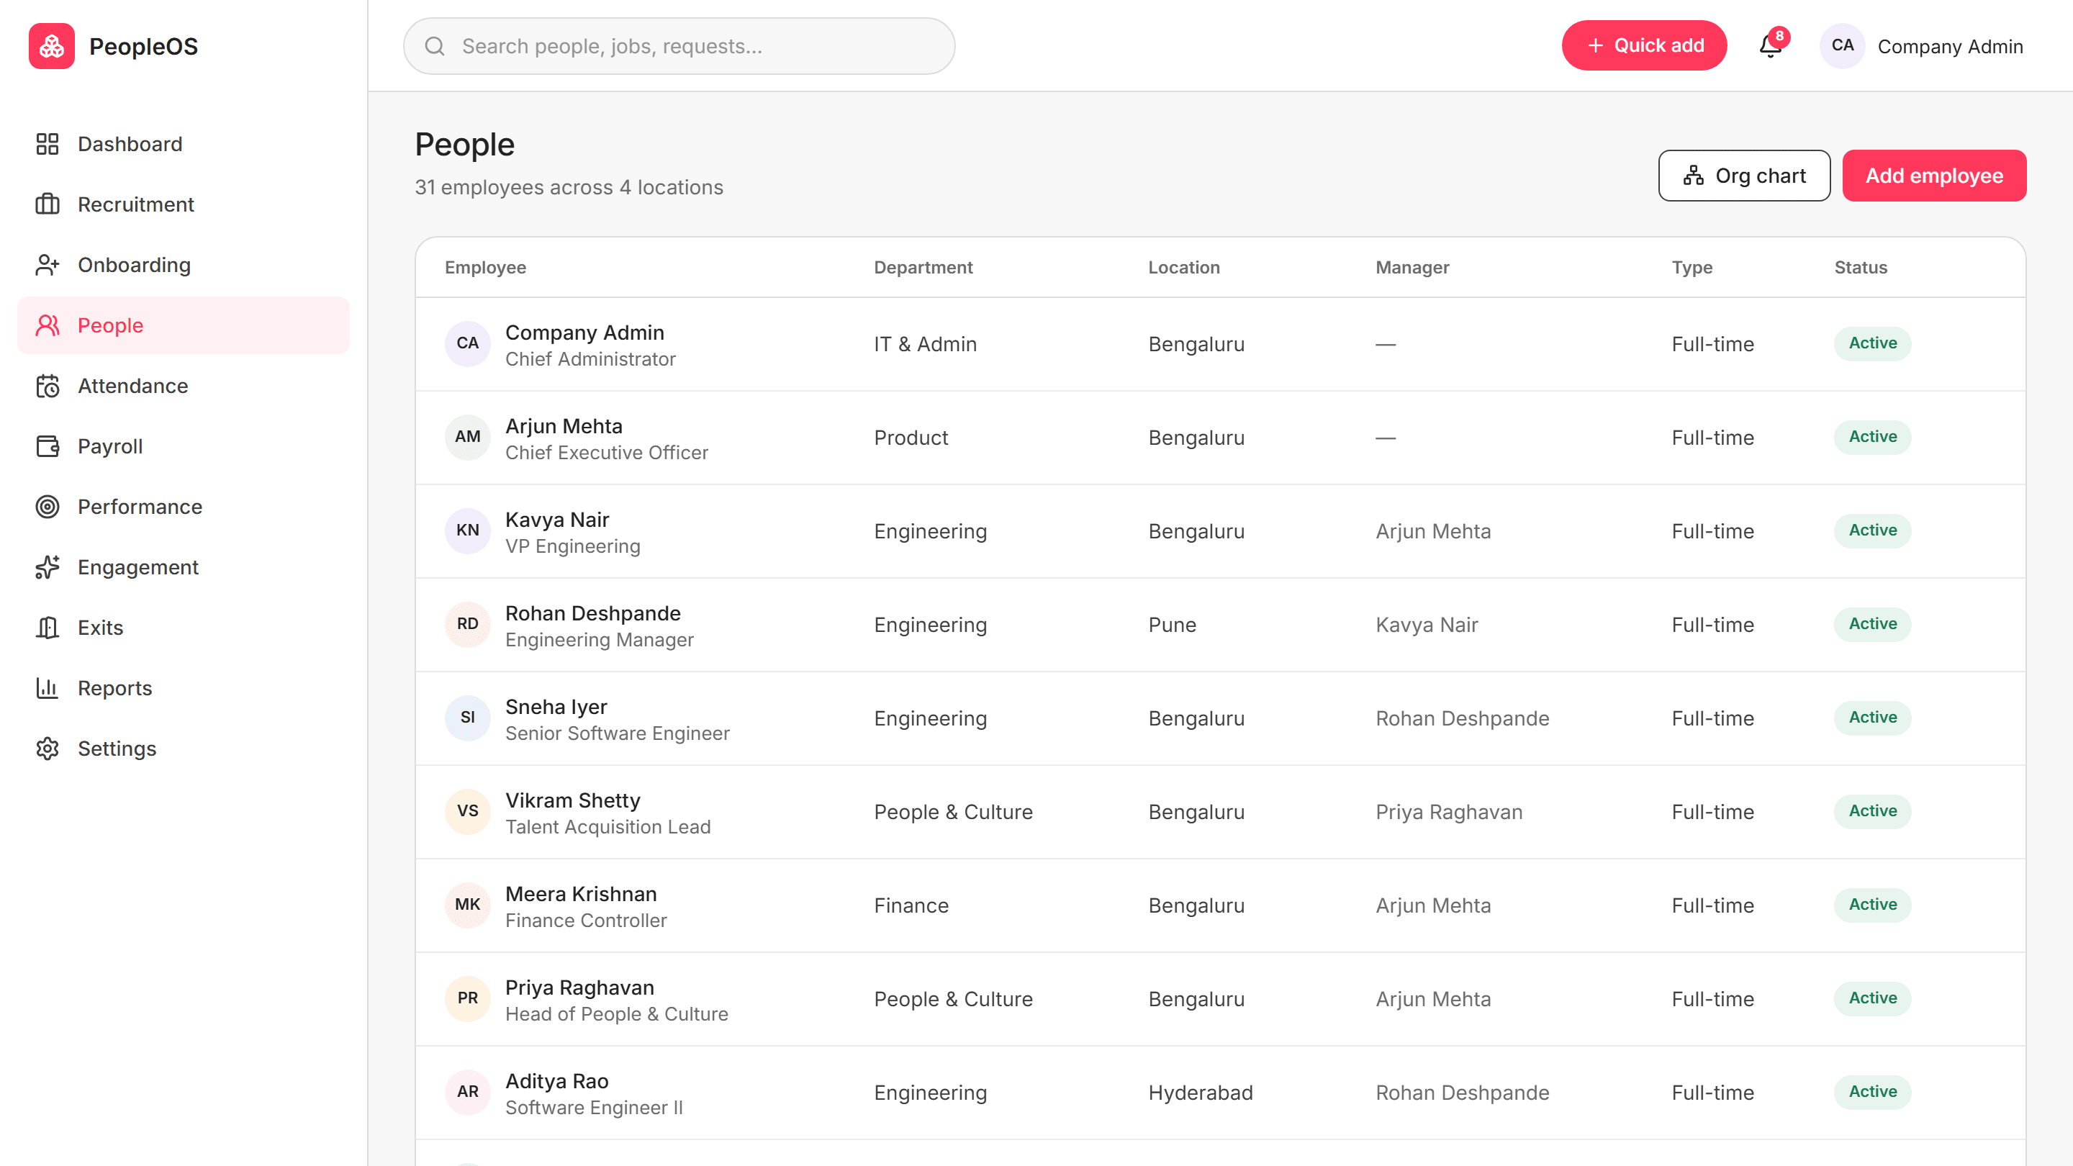Screen dimensions: 2073x1166
Task: Click the MK avatar for Meera Krishnan
Action: (468, 905)
